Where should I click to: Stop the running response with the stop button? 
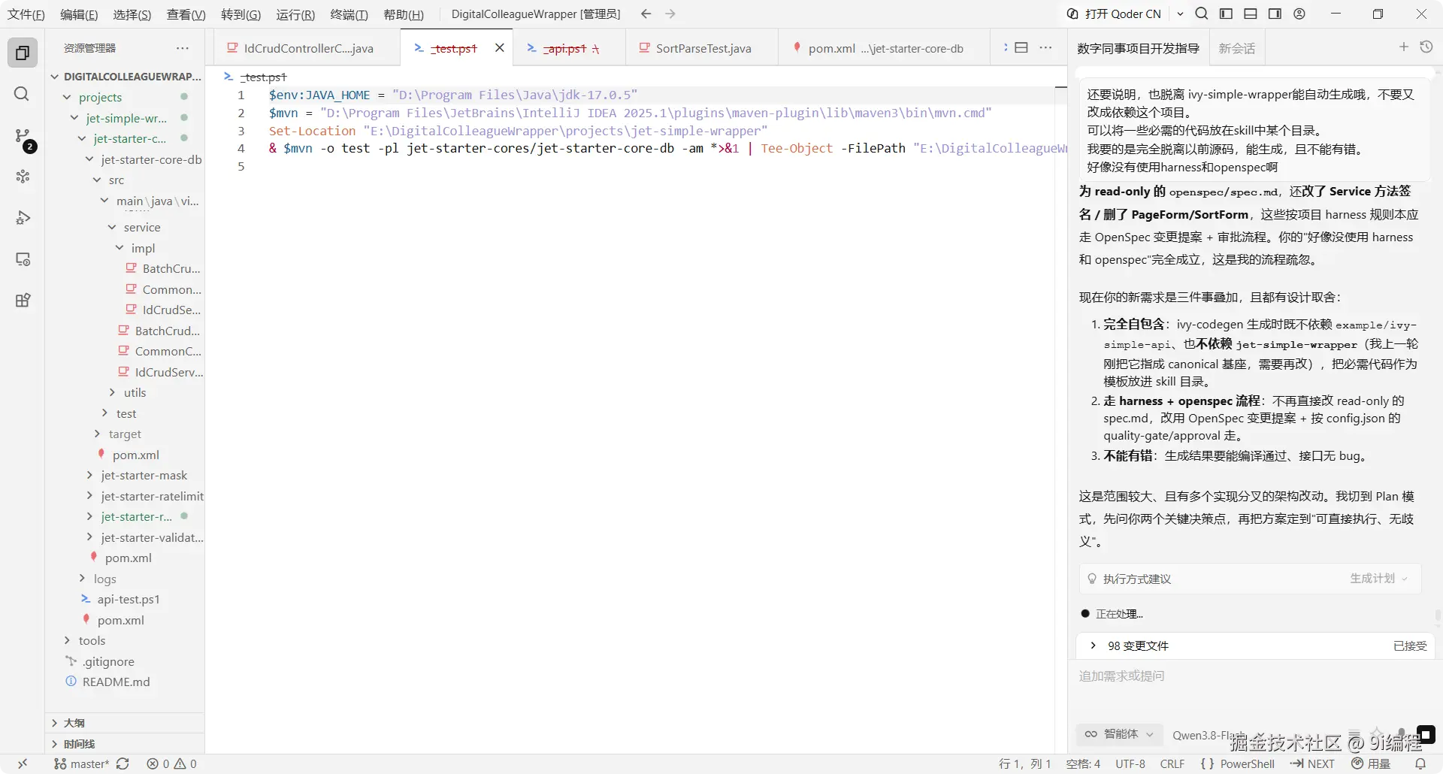point(1426,734)
